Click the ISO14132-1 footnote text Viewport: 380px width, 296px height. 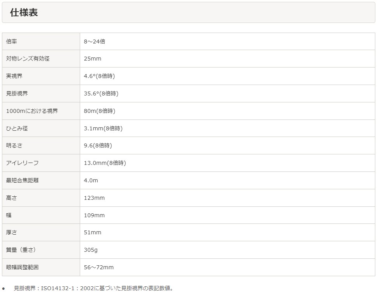tap(93, 288)
